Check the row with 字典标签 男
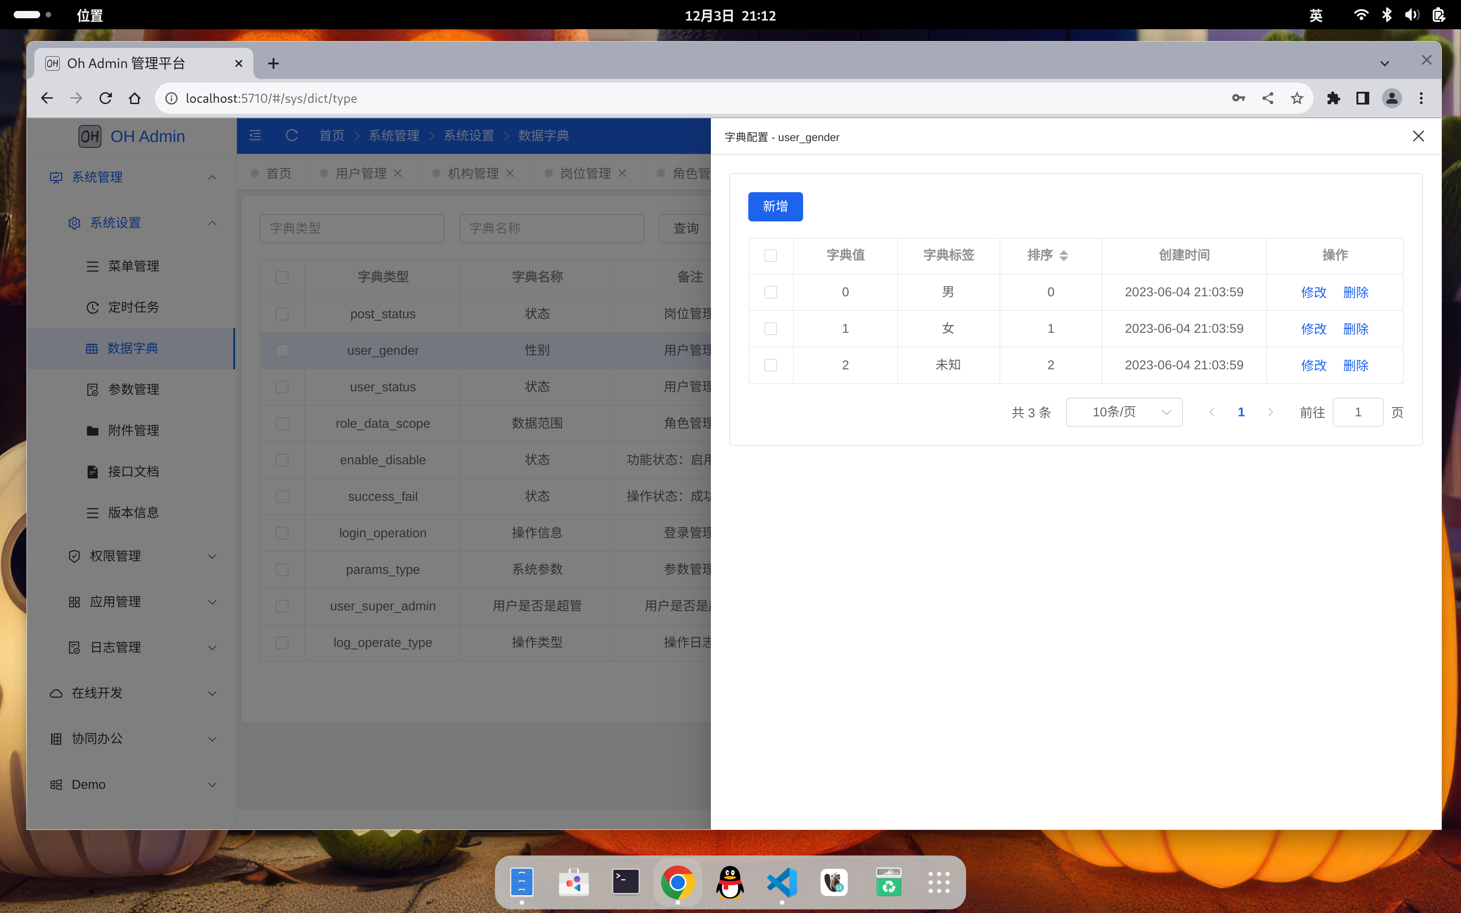Image resolution: width=1461 pixels, height=913 pixels. 770,292
